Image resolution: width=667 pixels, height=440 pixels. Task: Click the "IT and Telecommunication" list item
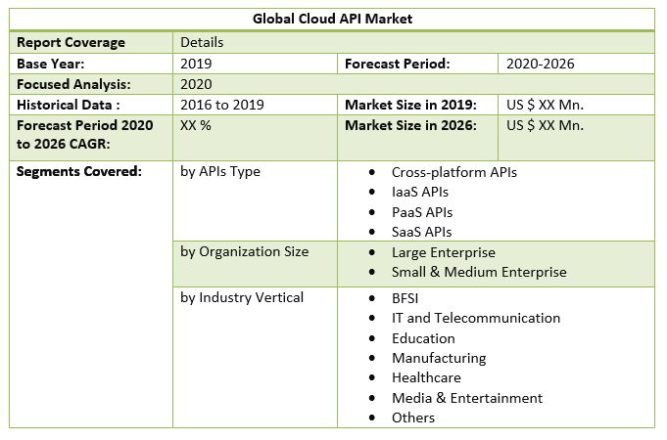pos(475,318)
